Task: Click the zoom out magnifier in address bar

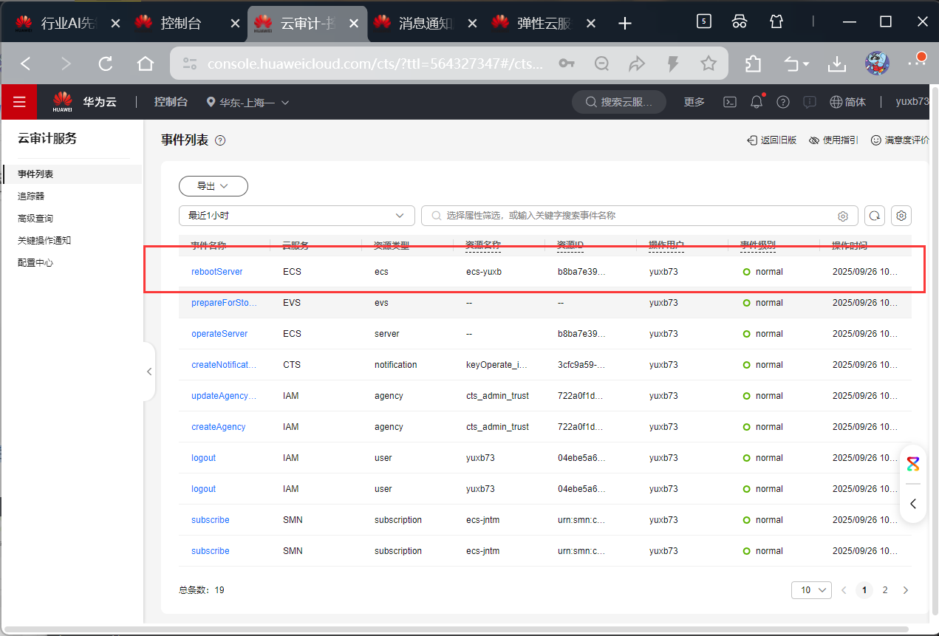Action: point(602,64)
